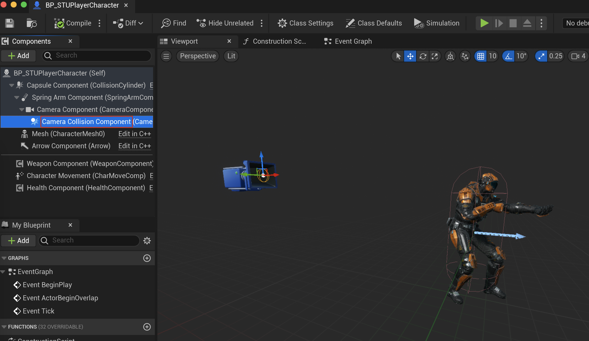Change rotation snap value 10°
Viewport: 589px width, 341px height.
[521, 56]
